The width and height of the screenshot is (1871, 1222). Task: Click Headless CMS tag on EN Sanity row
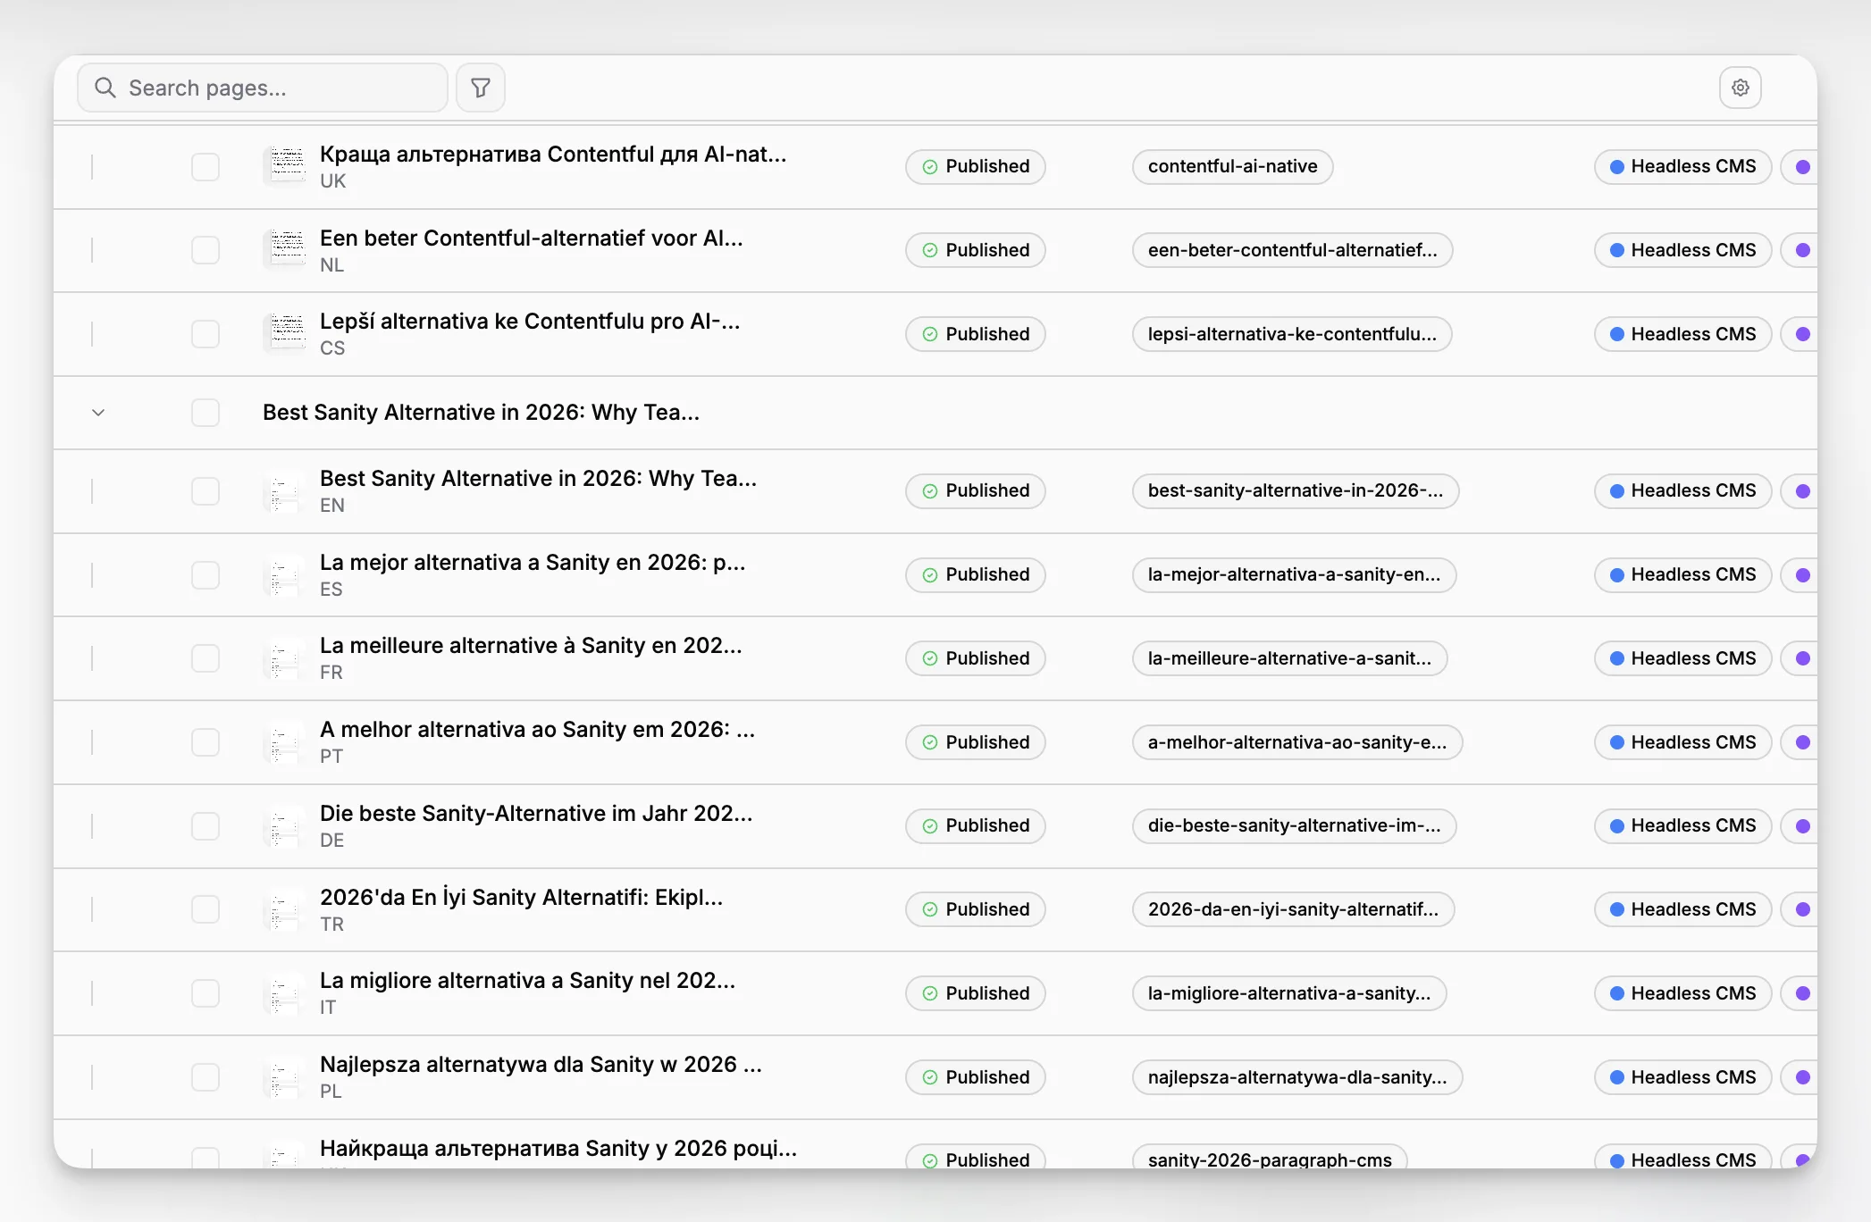point(1682,491)
